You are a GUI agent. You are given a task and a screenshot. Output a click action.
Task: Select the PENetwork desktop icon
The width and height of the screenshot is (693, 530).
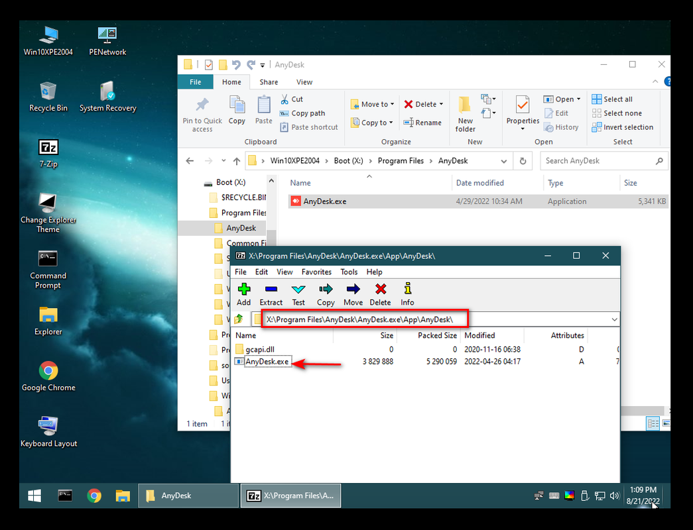(x=107, y=41)
